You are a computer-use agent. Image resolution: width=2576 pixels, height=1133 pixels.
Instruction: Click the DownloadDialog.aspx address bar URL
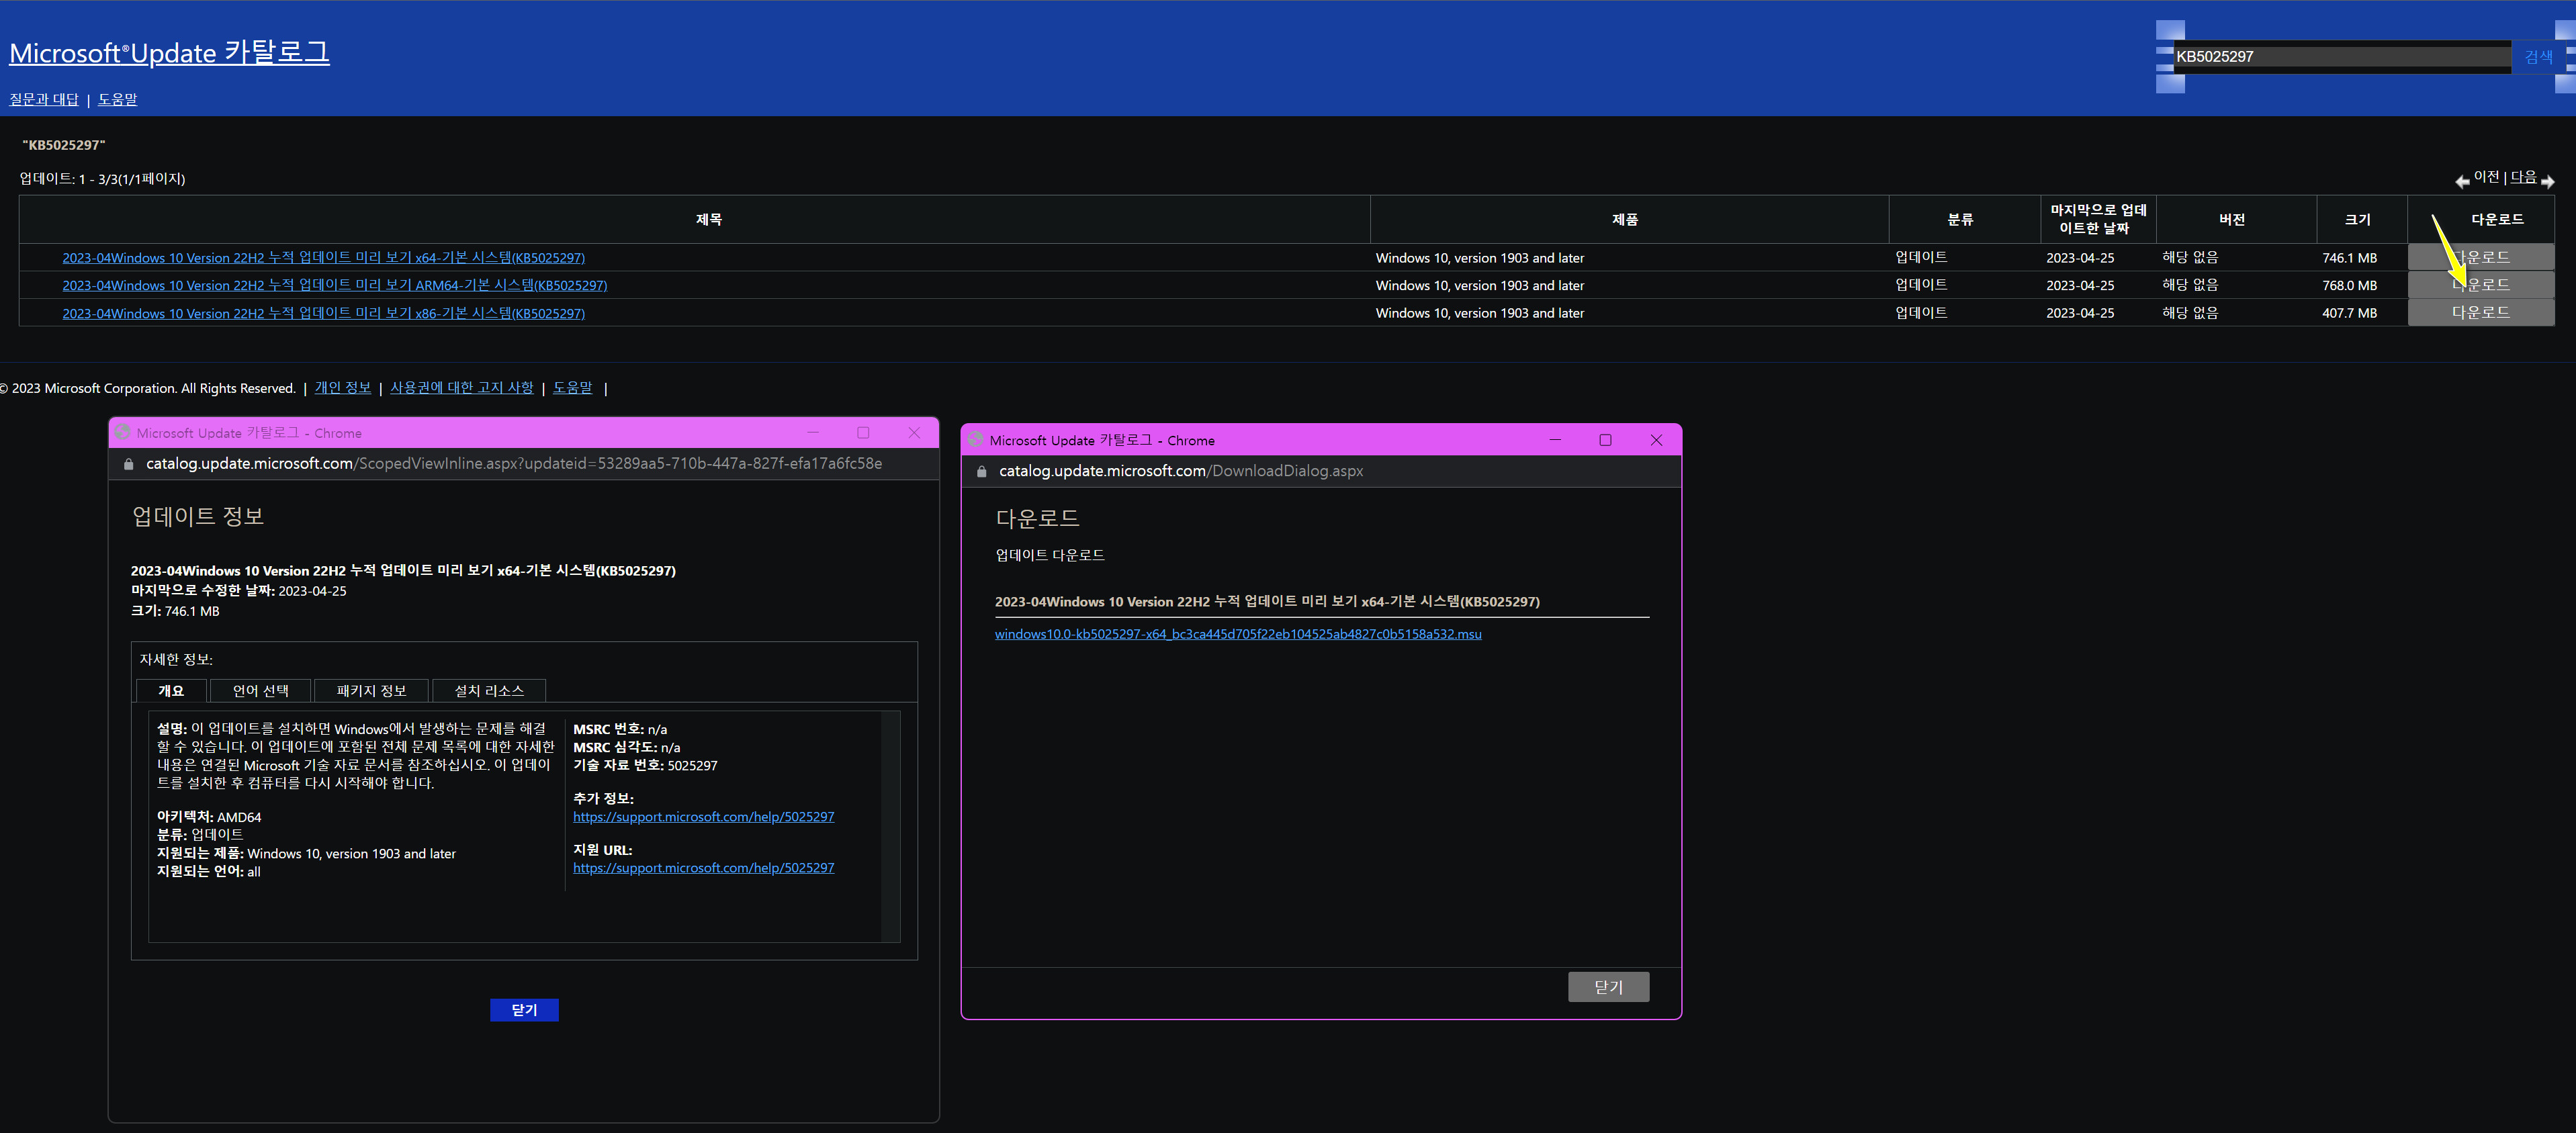(1181, 471)
